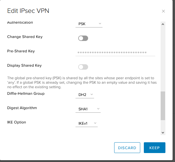Click the masked Pre-Shared Key field
This screenshot has width=175, height=162.
[115, 52]
